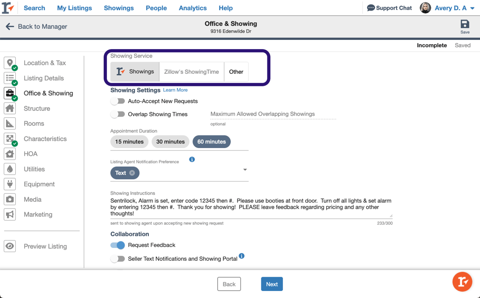Enable Auto-Accept New Requests

point(118,101)
